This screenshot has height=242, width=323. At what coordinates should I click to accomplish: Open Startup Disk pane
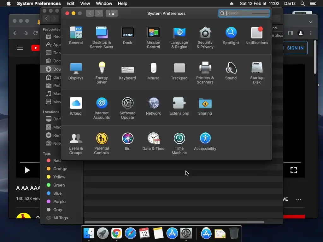(257, 73)
